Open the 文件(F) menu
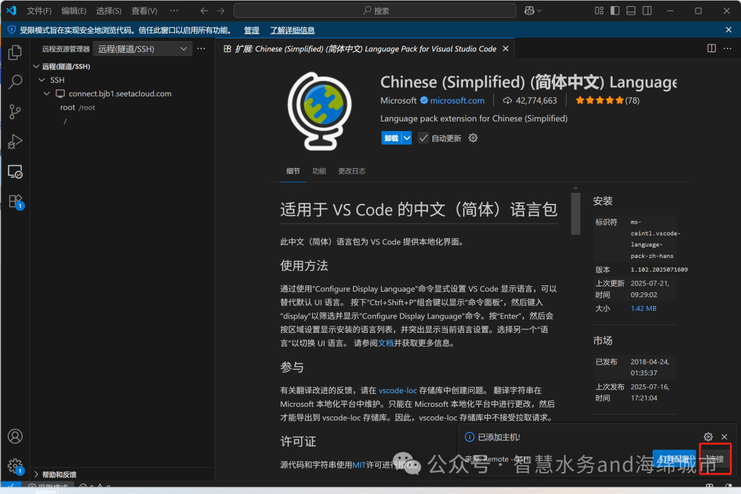Screen dimensions: 741x494 39,10
